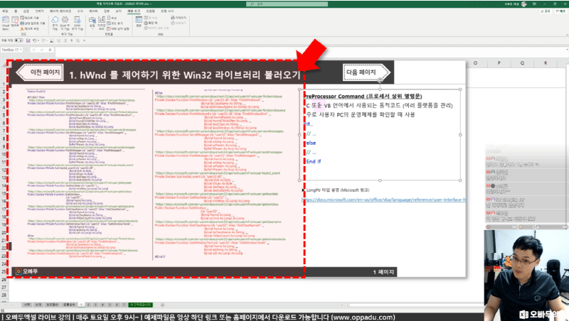Switch to the Home ribbon tab
The width and height of the screenshot is (569, 321).
point(16,11)
